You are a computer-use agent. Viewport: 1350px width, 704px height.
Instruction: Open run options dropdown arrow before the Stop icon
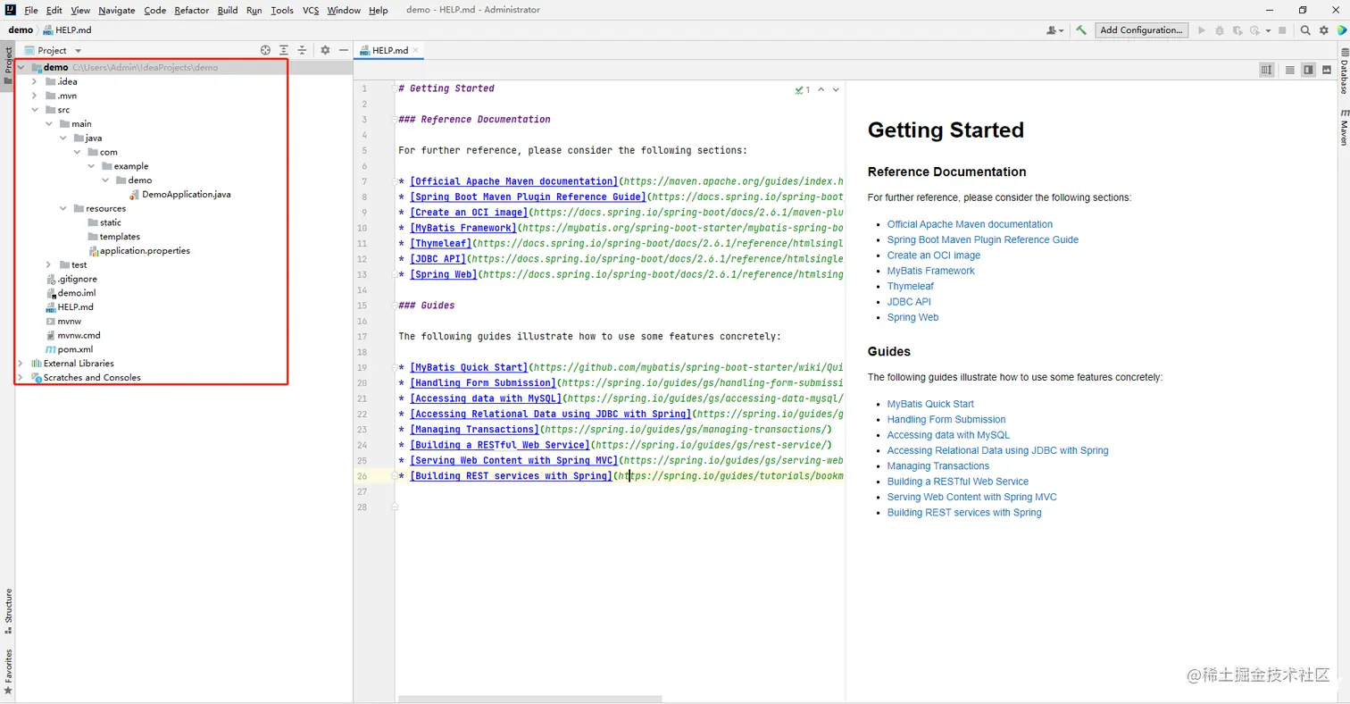coord(1267,30)
